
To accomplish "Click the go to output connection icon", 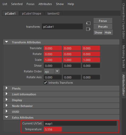I will point(88,29).
